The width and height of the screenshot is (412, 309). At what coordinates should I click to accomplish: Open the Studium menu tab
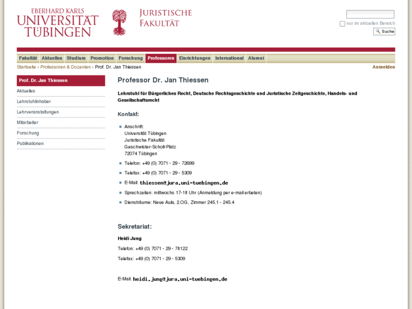pyautogui.click(x=76, y=58)
